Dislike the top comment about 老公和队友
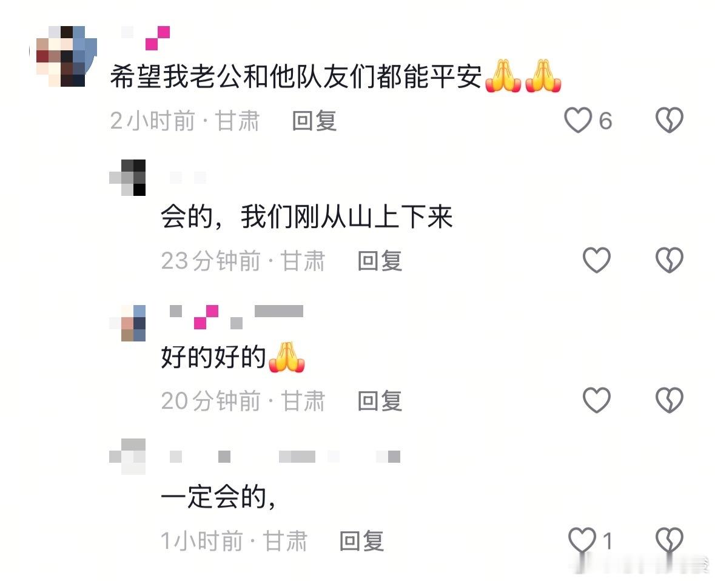Image resolution: width=715 pixels, height=581 pixels. (x=670, y=120)
